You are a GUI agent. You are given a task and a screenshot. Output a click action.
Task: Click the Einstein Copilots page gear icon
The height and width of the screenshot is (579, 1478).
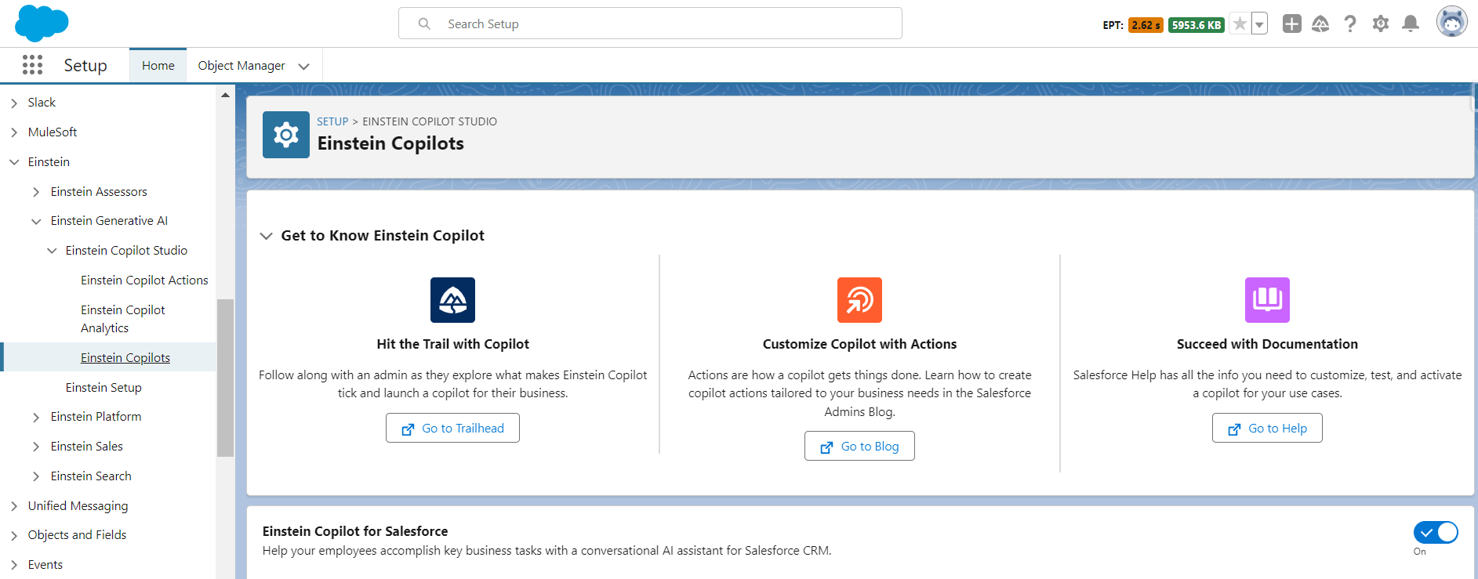tap(285, 135)
